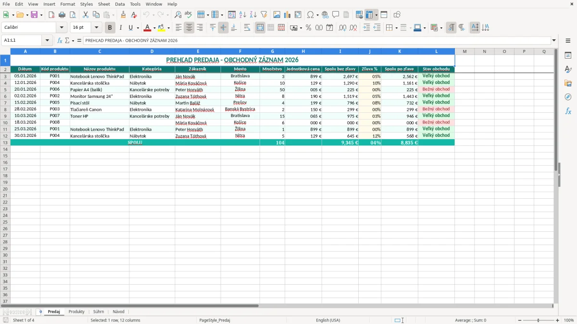Viewport: 577px width, 324px height.
Task: Click the Spelling check abc icon
Action: [188, 15]
